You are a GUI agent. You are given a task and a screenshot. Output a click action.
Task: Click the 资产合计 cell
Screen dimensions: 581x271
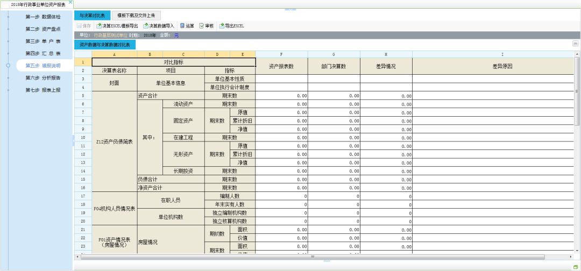(171, 96)
